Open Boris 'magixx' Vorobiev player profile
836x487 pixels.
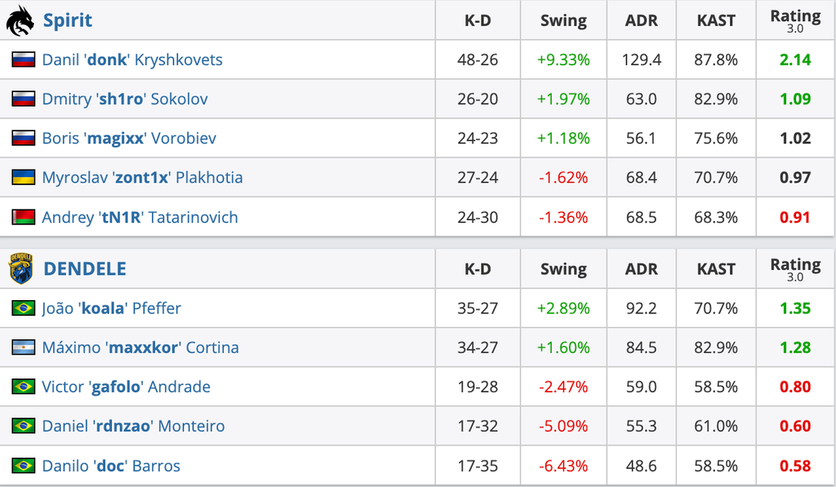[x=129, y=139]
